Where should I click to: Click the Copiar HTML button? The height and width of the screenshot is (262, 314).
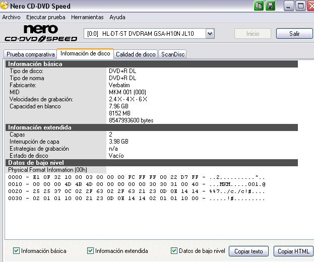(x=293, y=251)
